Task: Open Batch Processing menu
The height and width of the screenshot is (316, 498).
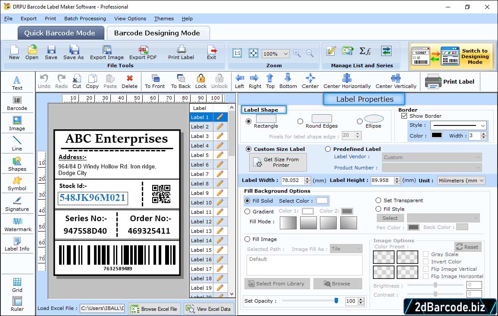Action: 85,19
